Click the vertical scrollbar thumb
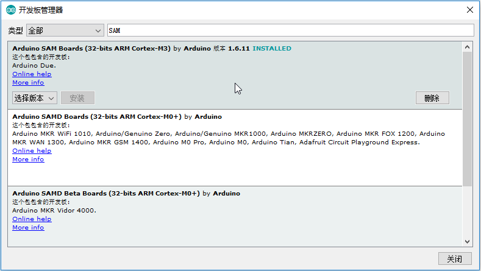Viewport: 481px width, 271px height. click(467, 119)
